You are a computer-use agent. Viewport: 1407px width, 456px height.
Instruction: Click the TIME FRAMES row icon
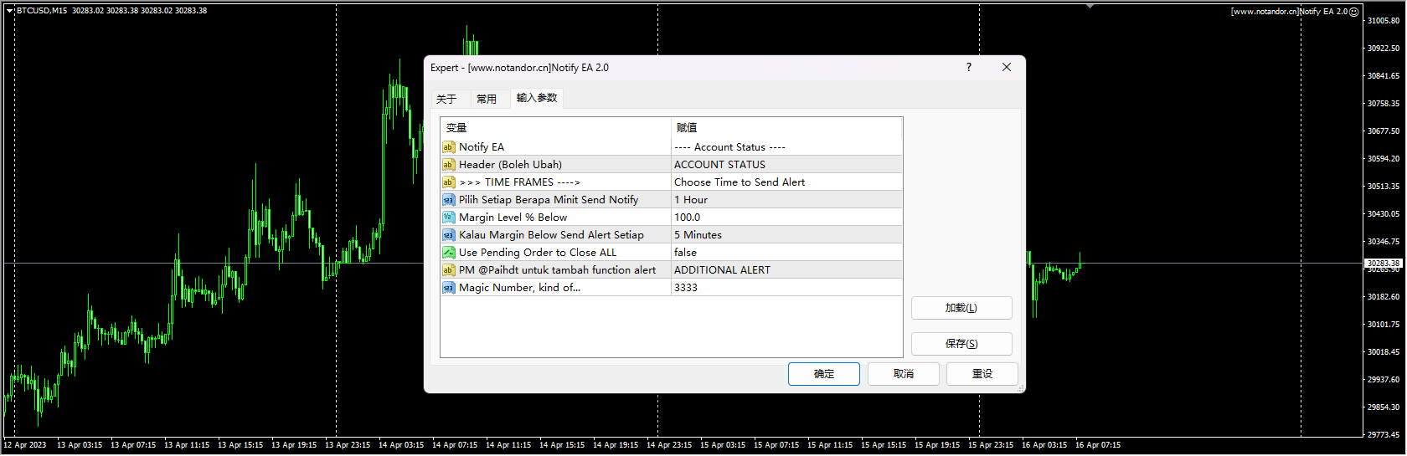[x=448, y=182]
